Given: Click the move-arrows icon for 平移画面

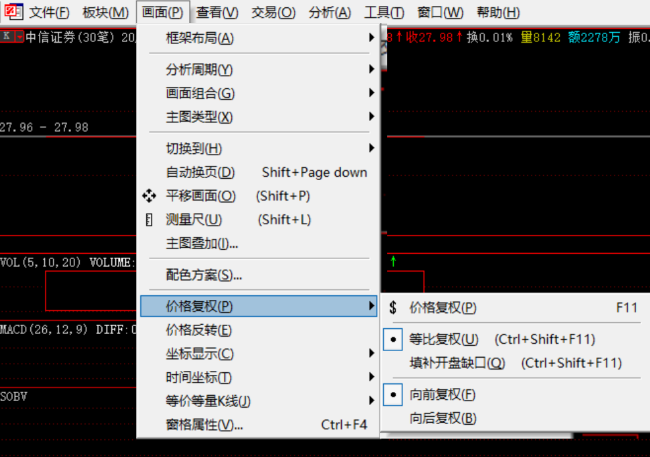Looking at the screenshot, I should click(x=149, y=196).
